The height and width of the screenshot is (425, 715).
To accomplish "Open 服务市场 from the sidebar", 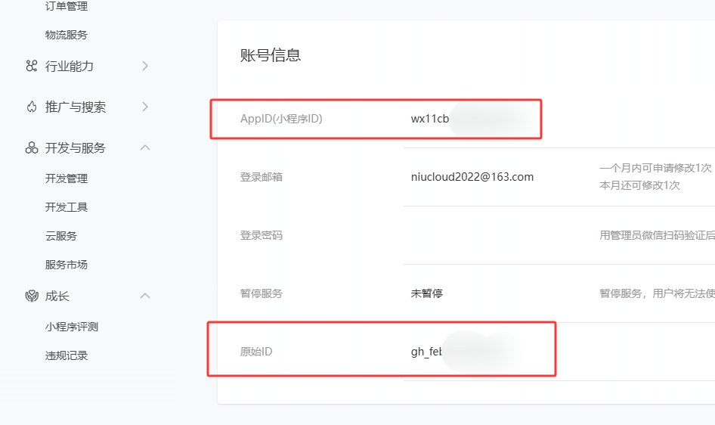I will point(67,265).
